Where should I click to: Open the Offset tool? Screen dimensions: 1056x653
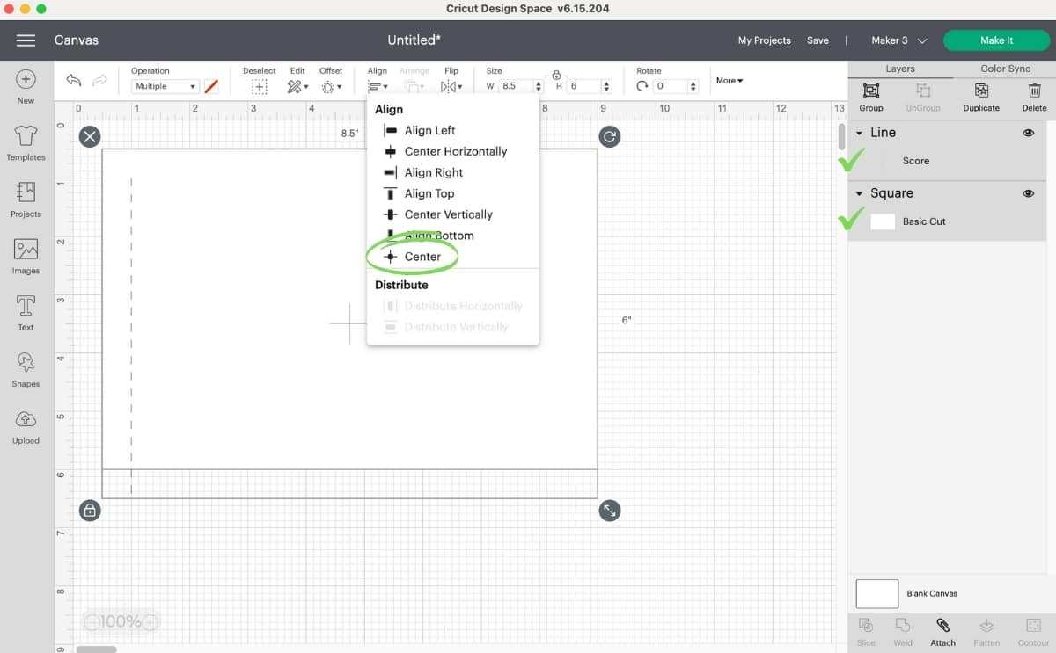pyautogui.click(x=331, y=86)
